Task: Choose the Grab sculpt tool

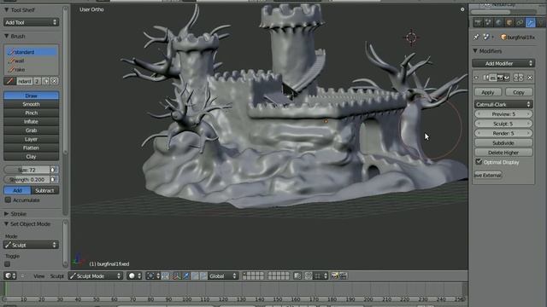Action: 31,130
